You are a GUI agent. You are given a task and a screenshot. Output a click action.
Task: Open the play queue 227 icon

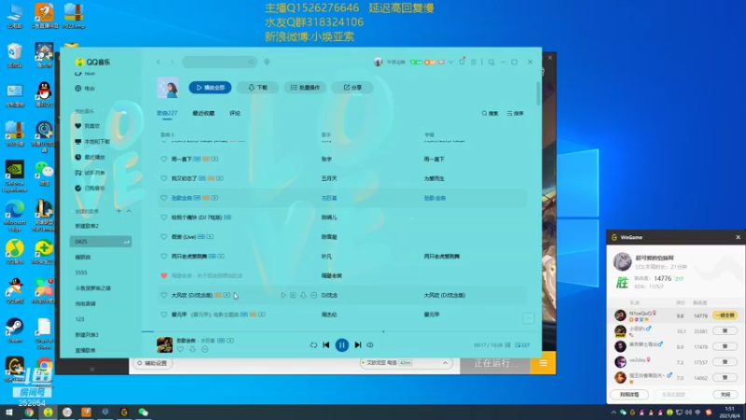click(522, 345)
